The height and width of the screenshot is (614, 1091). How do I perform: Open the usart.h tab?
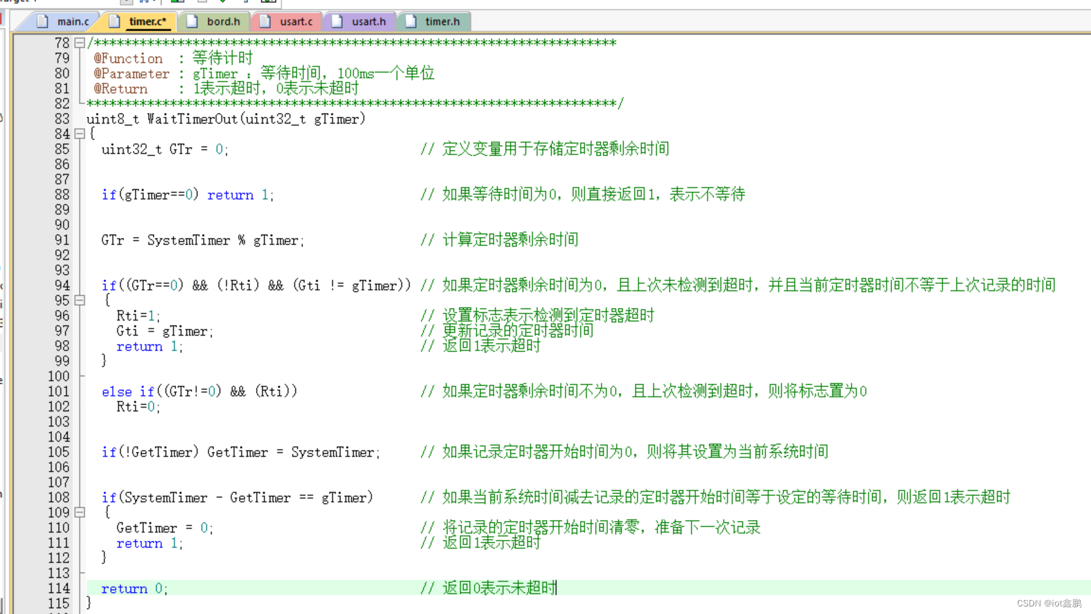[360, 21]
